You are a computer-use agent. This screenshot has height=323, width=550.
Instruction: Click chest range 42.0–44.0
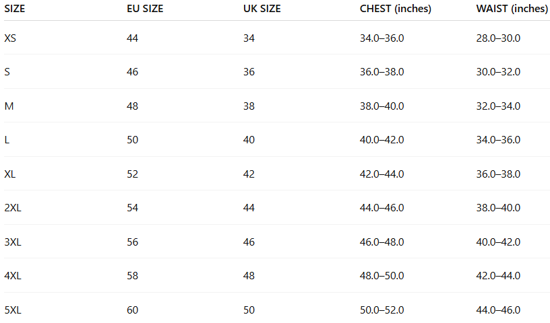381,174
